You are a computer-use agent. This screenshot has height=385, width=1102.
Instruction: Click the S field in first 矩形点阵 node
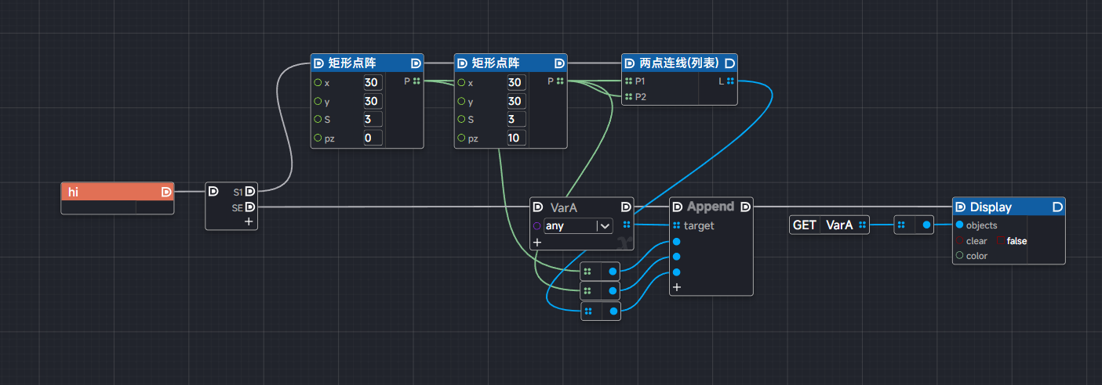(372, 119)
